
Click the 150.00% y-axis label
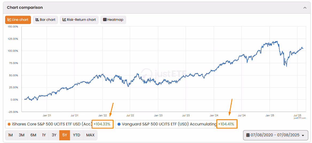(13, 26)
